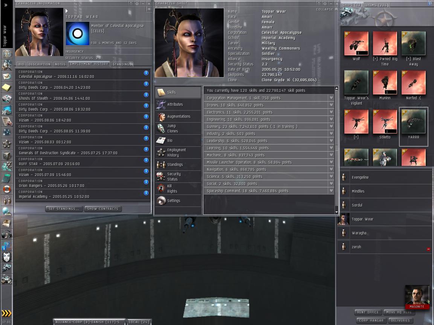434x325 pixels.
Task: Switch hangar to details view
Action: point(365,16)
